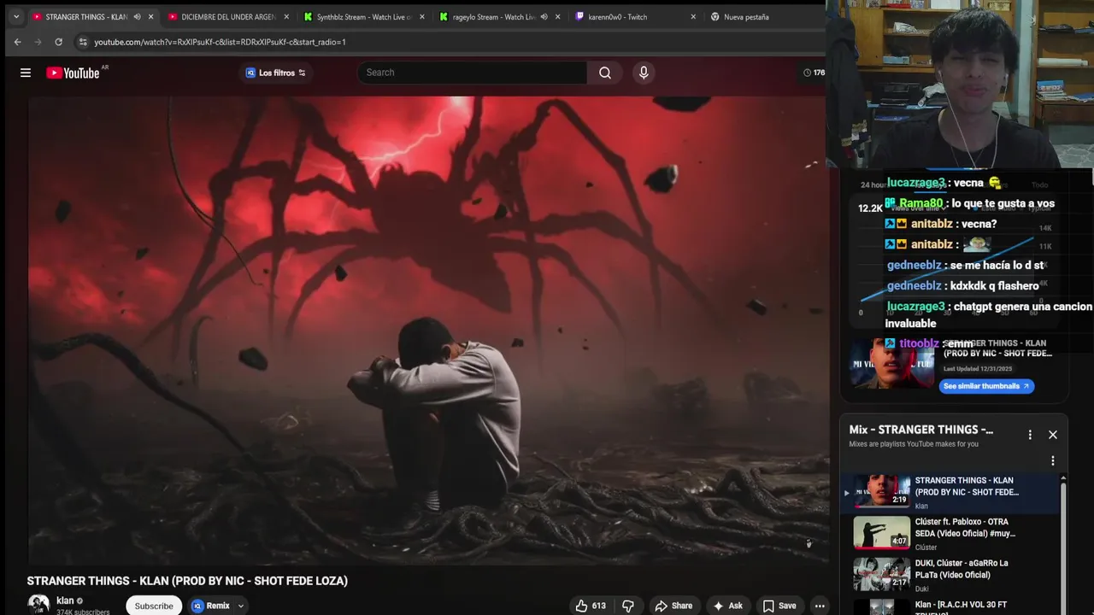
Task: Close the Mix playlist panel
Action: coord(1053,435)
